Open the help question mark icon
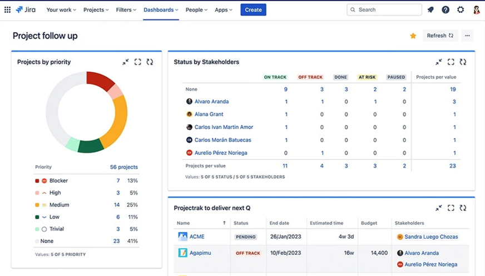The height and width of the screenshot is (276, 485). [446, 10]
